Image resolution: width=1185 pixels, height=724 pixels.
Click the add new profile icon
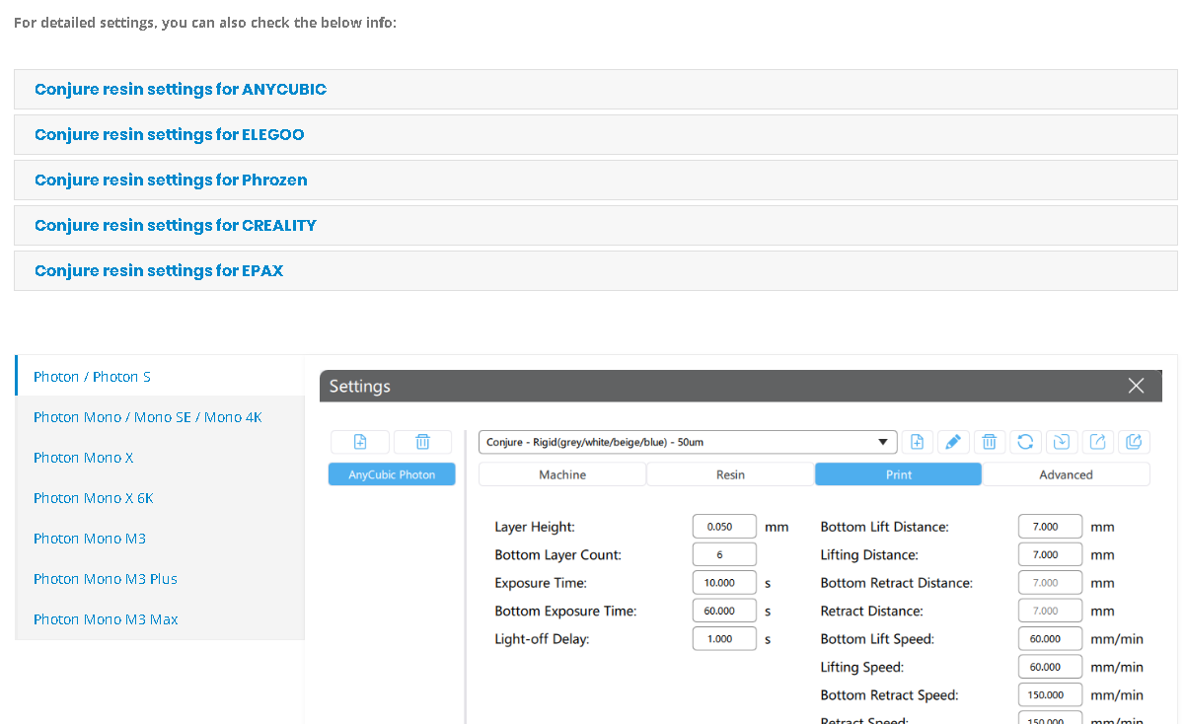[917, 442]
